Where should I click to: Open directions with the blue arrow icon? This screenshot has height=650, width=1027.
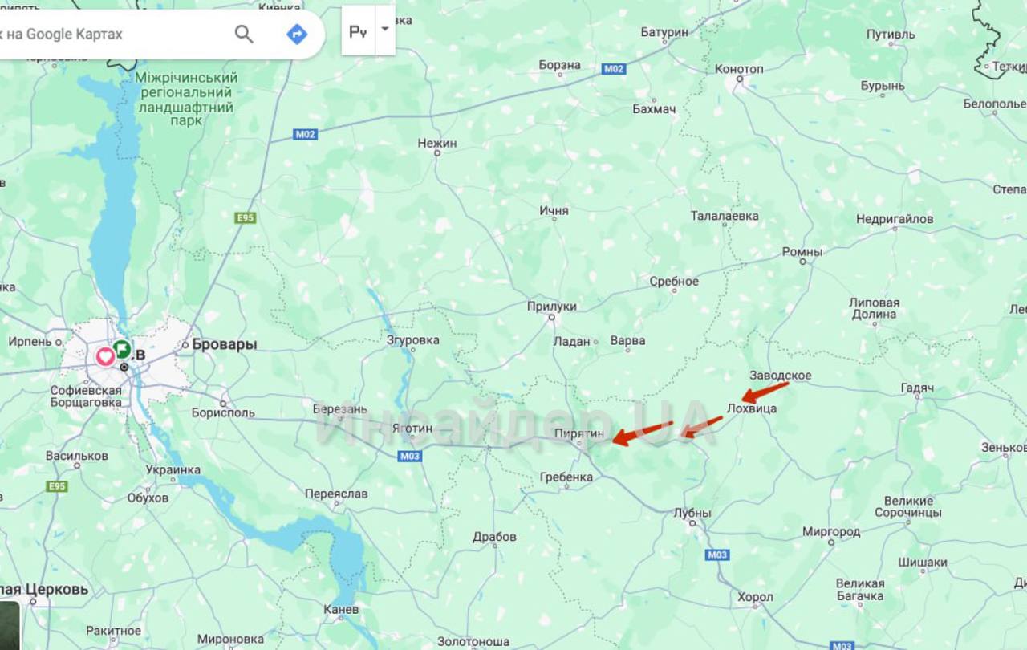[x=297, y=34]
